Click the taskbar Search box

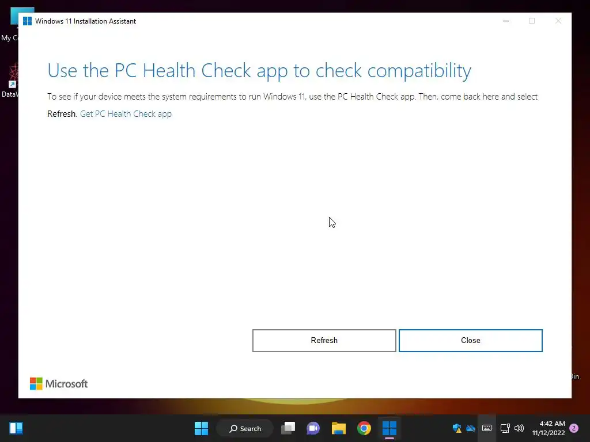point(245,428)
